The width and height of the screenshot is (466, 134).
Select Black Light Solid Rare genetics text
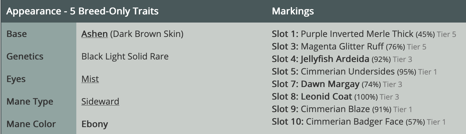pos(125,56)
